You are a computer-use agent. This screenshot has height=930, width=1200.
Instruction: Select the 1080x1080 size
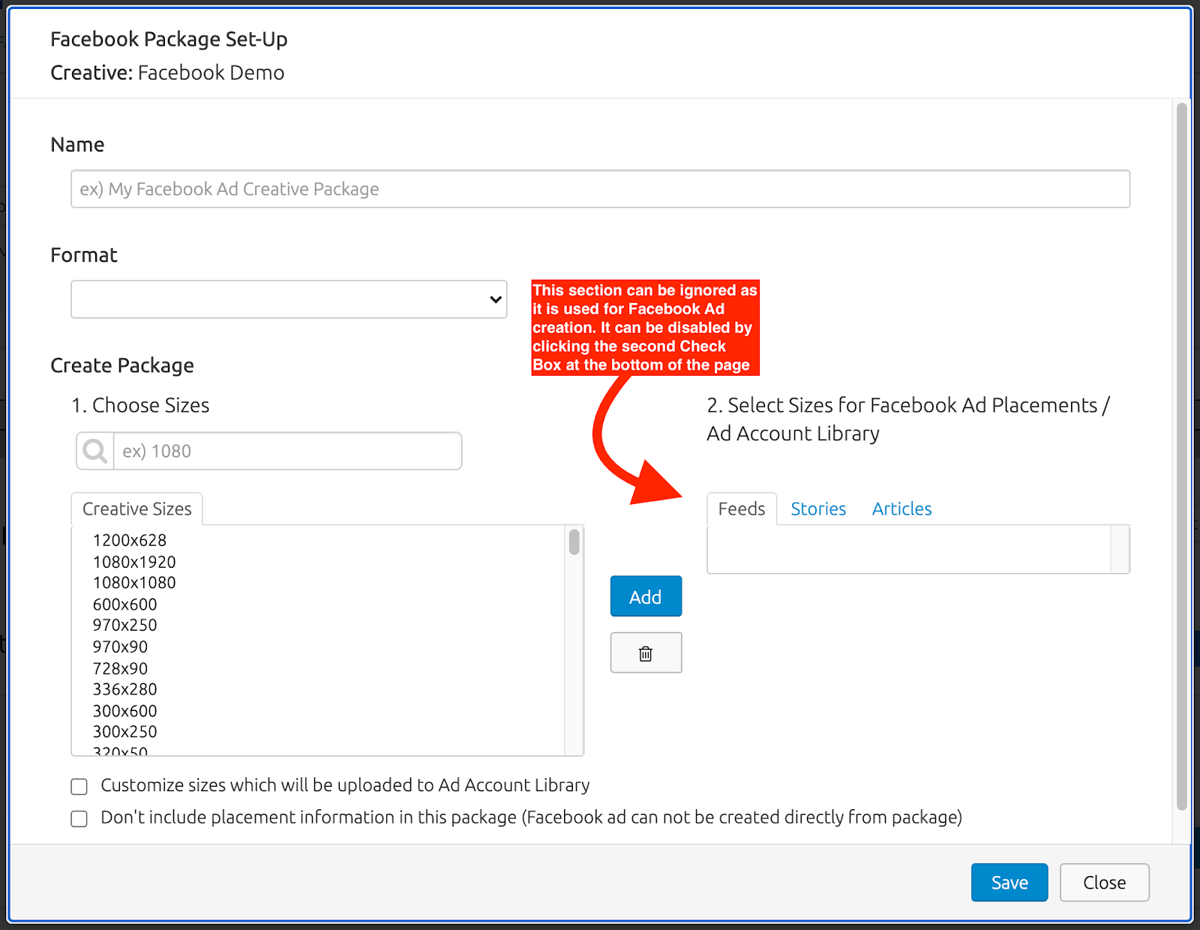pyautogui.click(x=134, y=583)
